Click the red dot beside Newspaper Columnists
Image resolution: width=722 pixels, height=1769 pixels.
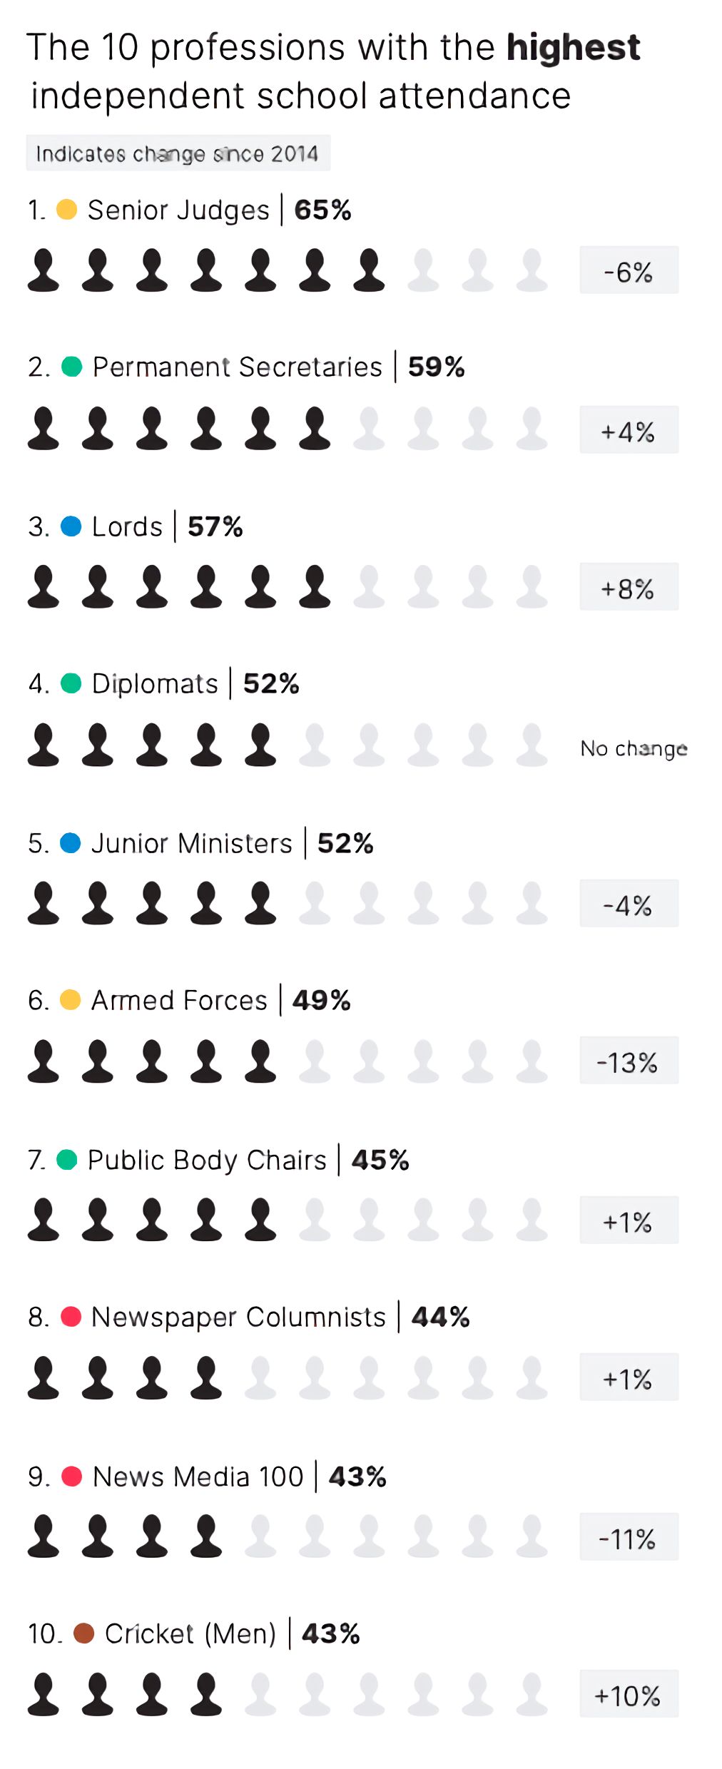click(71, 1316)
